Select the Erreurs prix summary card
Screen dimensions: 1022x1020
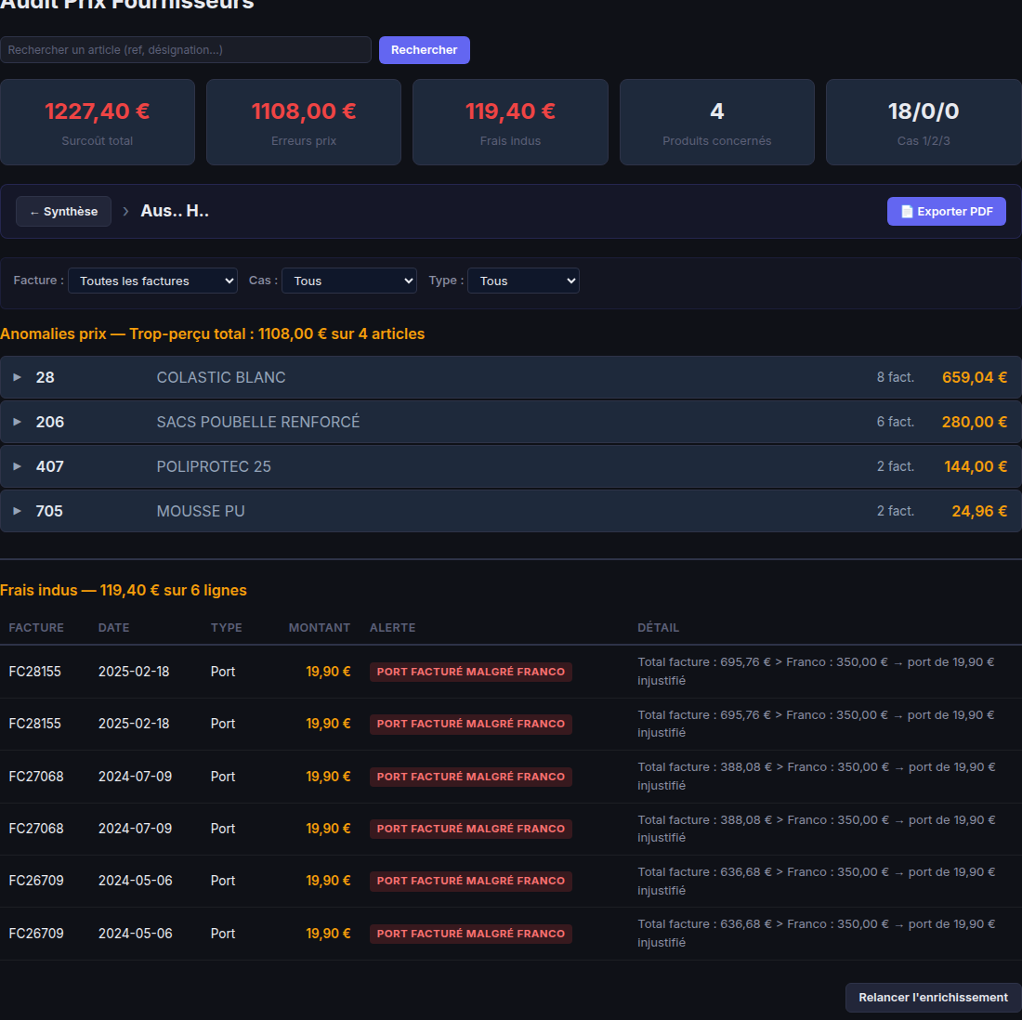tap(304, 123)
